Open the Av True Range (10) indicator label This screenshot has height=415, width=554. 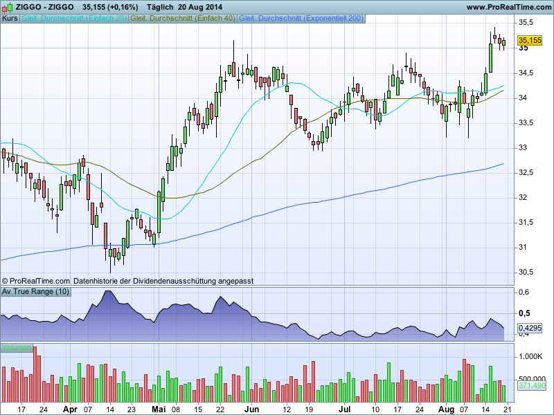click(x=36, y=291)
